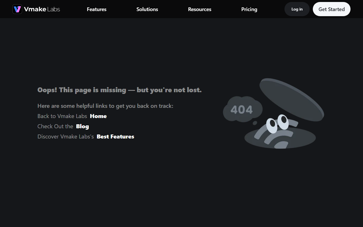The width and height of the screenshot is (363, 227).
Task: Click the Vmake Labs logo icon
Action: coord(17,9)
